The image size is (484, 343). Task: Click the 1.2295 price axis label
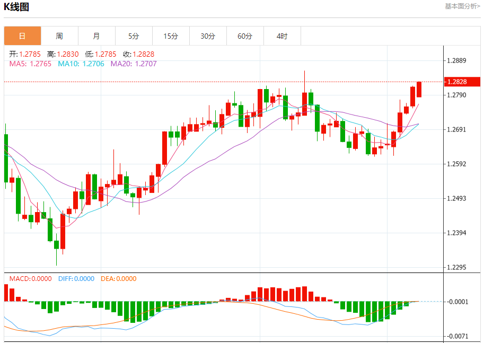[456, 267]
